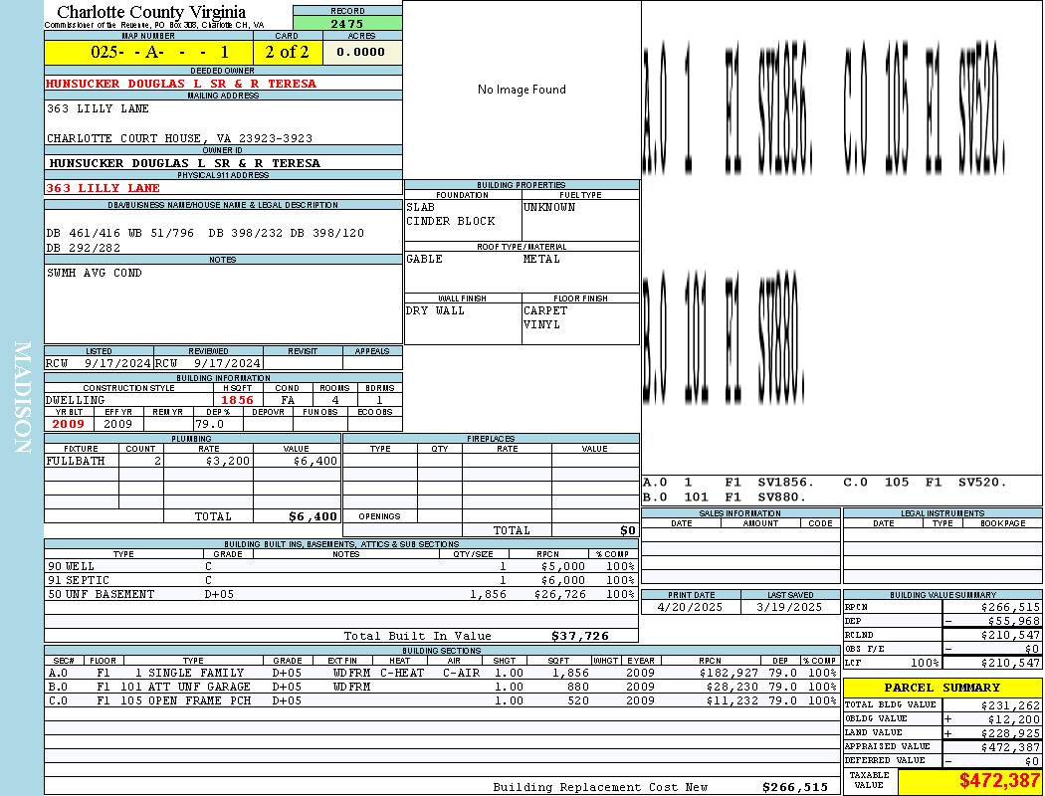Select the deeded owner name in red
Viewport: 1045px width, 796px height.
[181, 84]
